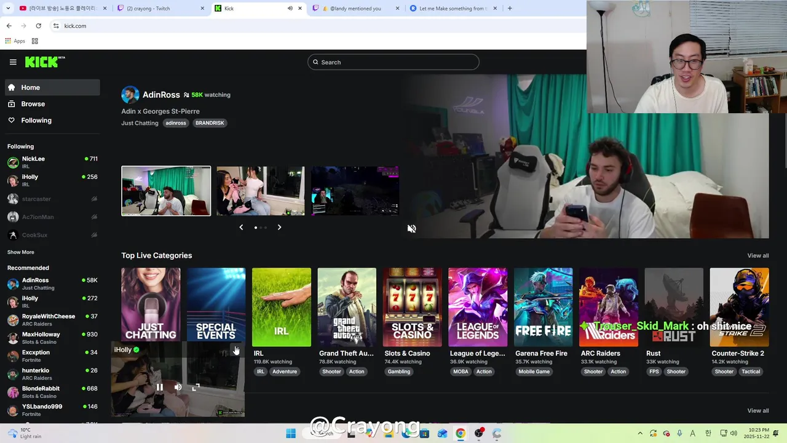Reload the kick.com page
The image size is (787, 443).
(38, 26)
